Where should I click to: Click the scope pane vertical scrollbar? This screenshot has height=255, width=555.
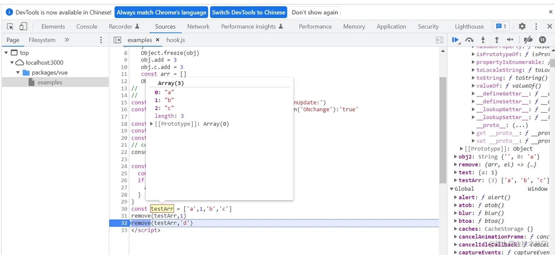coord(552,63)
